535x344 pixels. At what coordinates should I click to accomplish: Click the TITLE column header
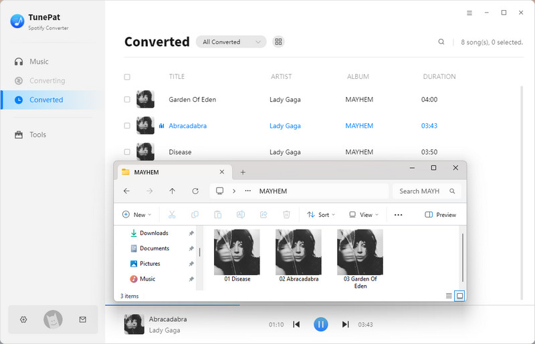[x=177, y=76]
